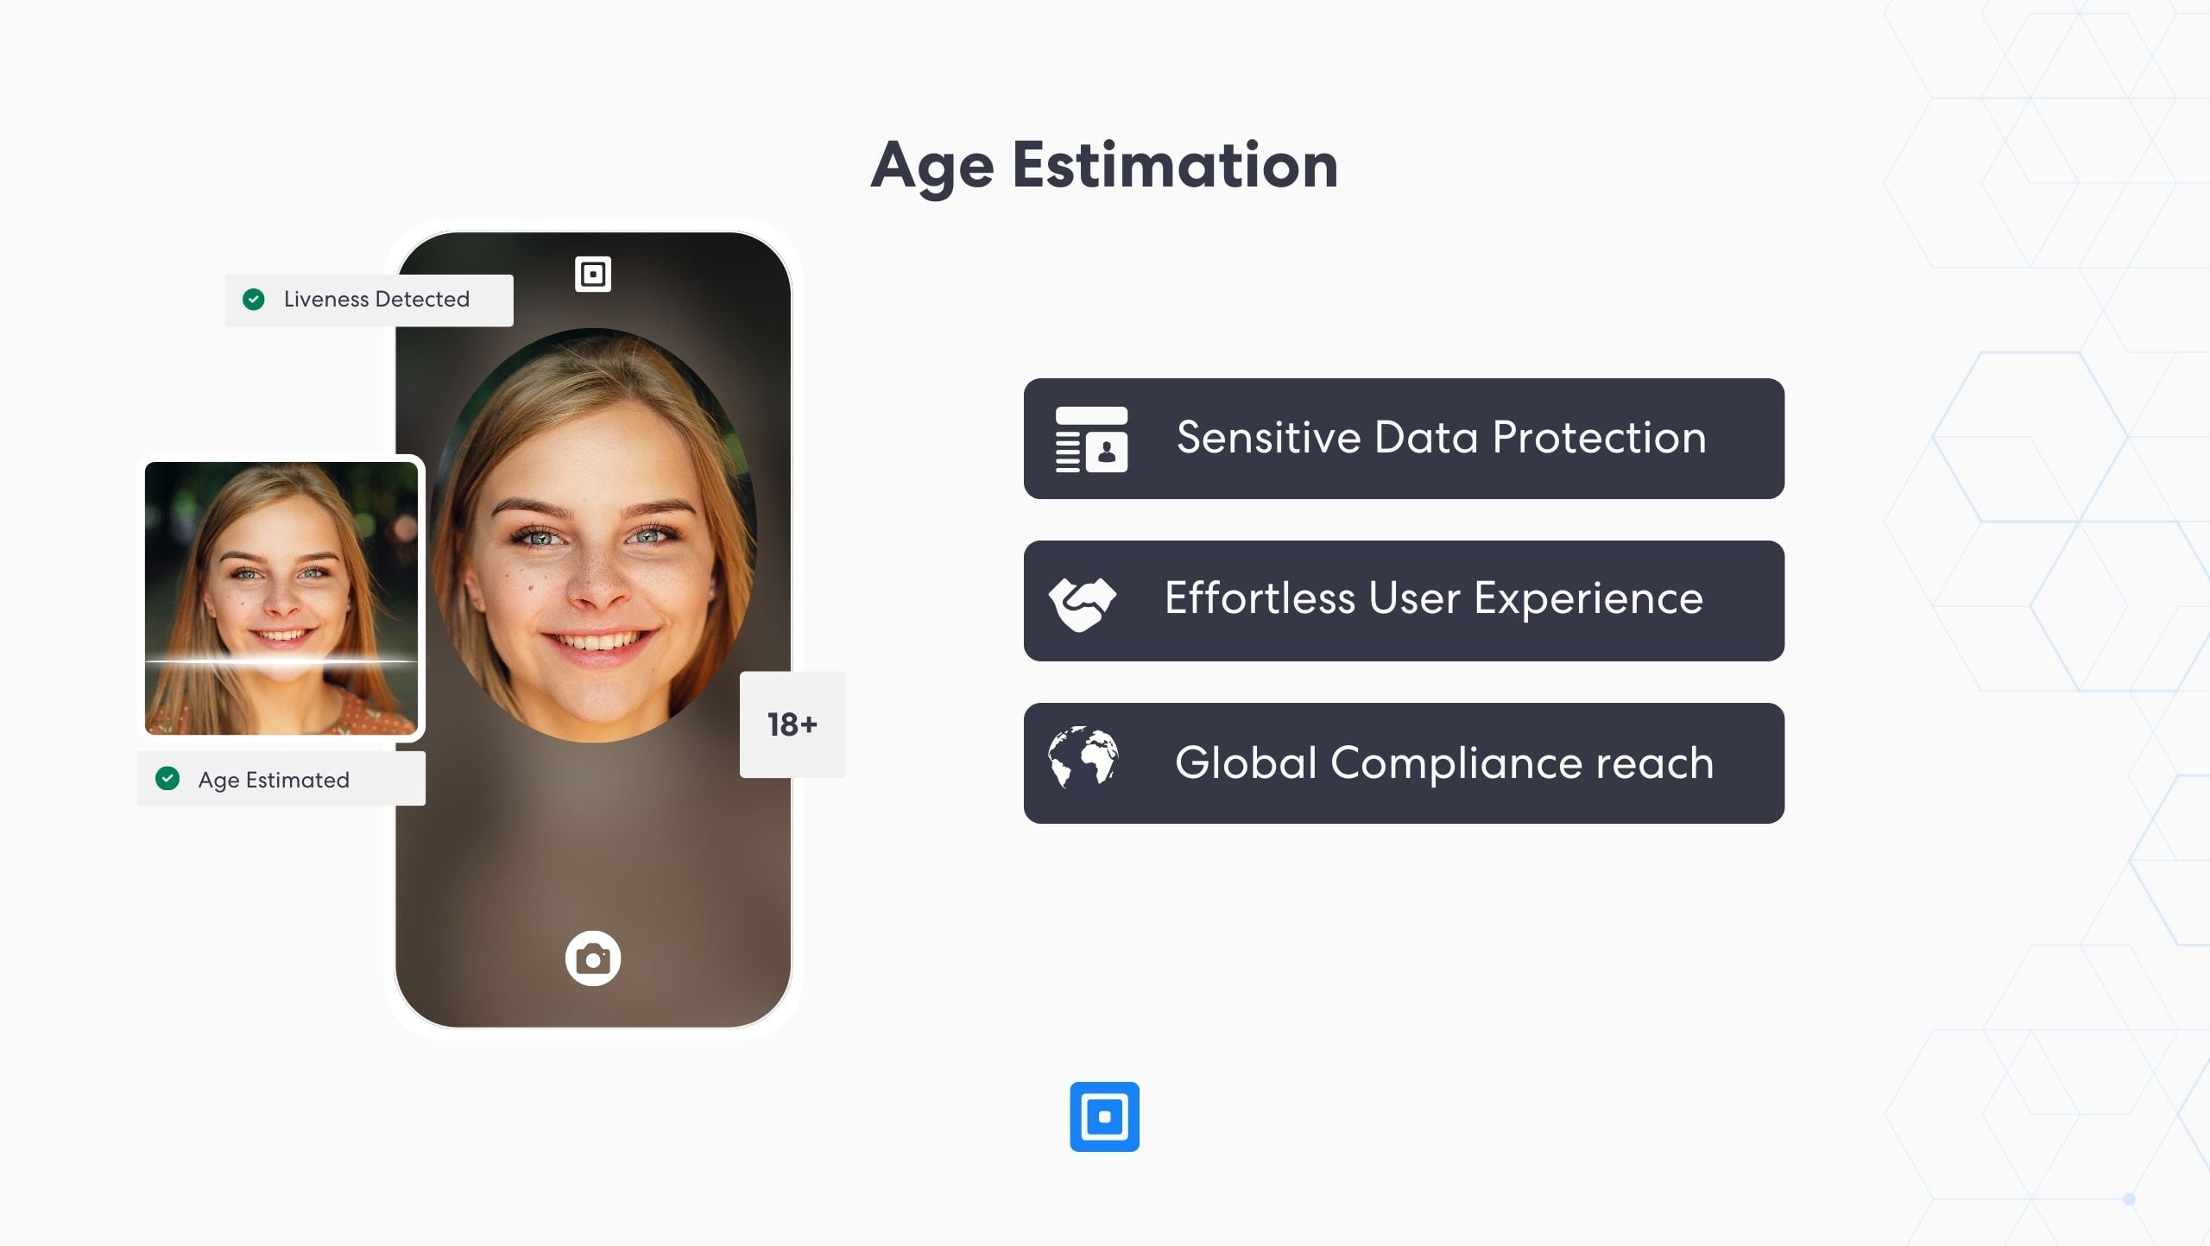Click the blue square logo bottom-center
Viewport: 2210px width, 1246px height.
1105,1117
